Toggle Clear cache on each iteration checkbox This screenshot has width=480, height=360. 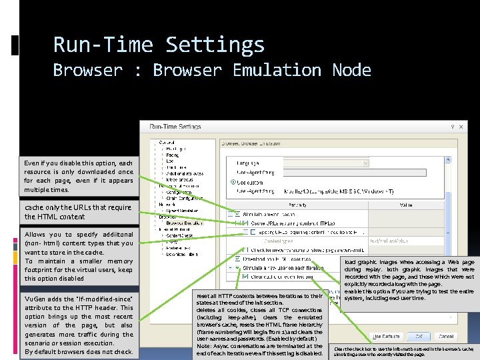pyautogui.click(x=245, y=277)
